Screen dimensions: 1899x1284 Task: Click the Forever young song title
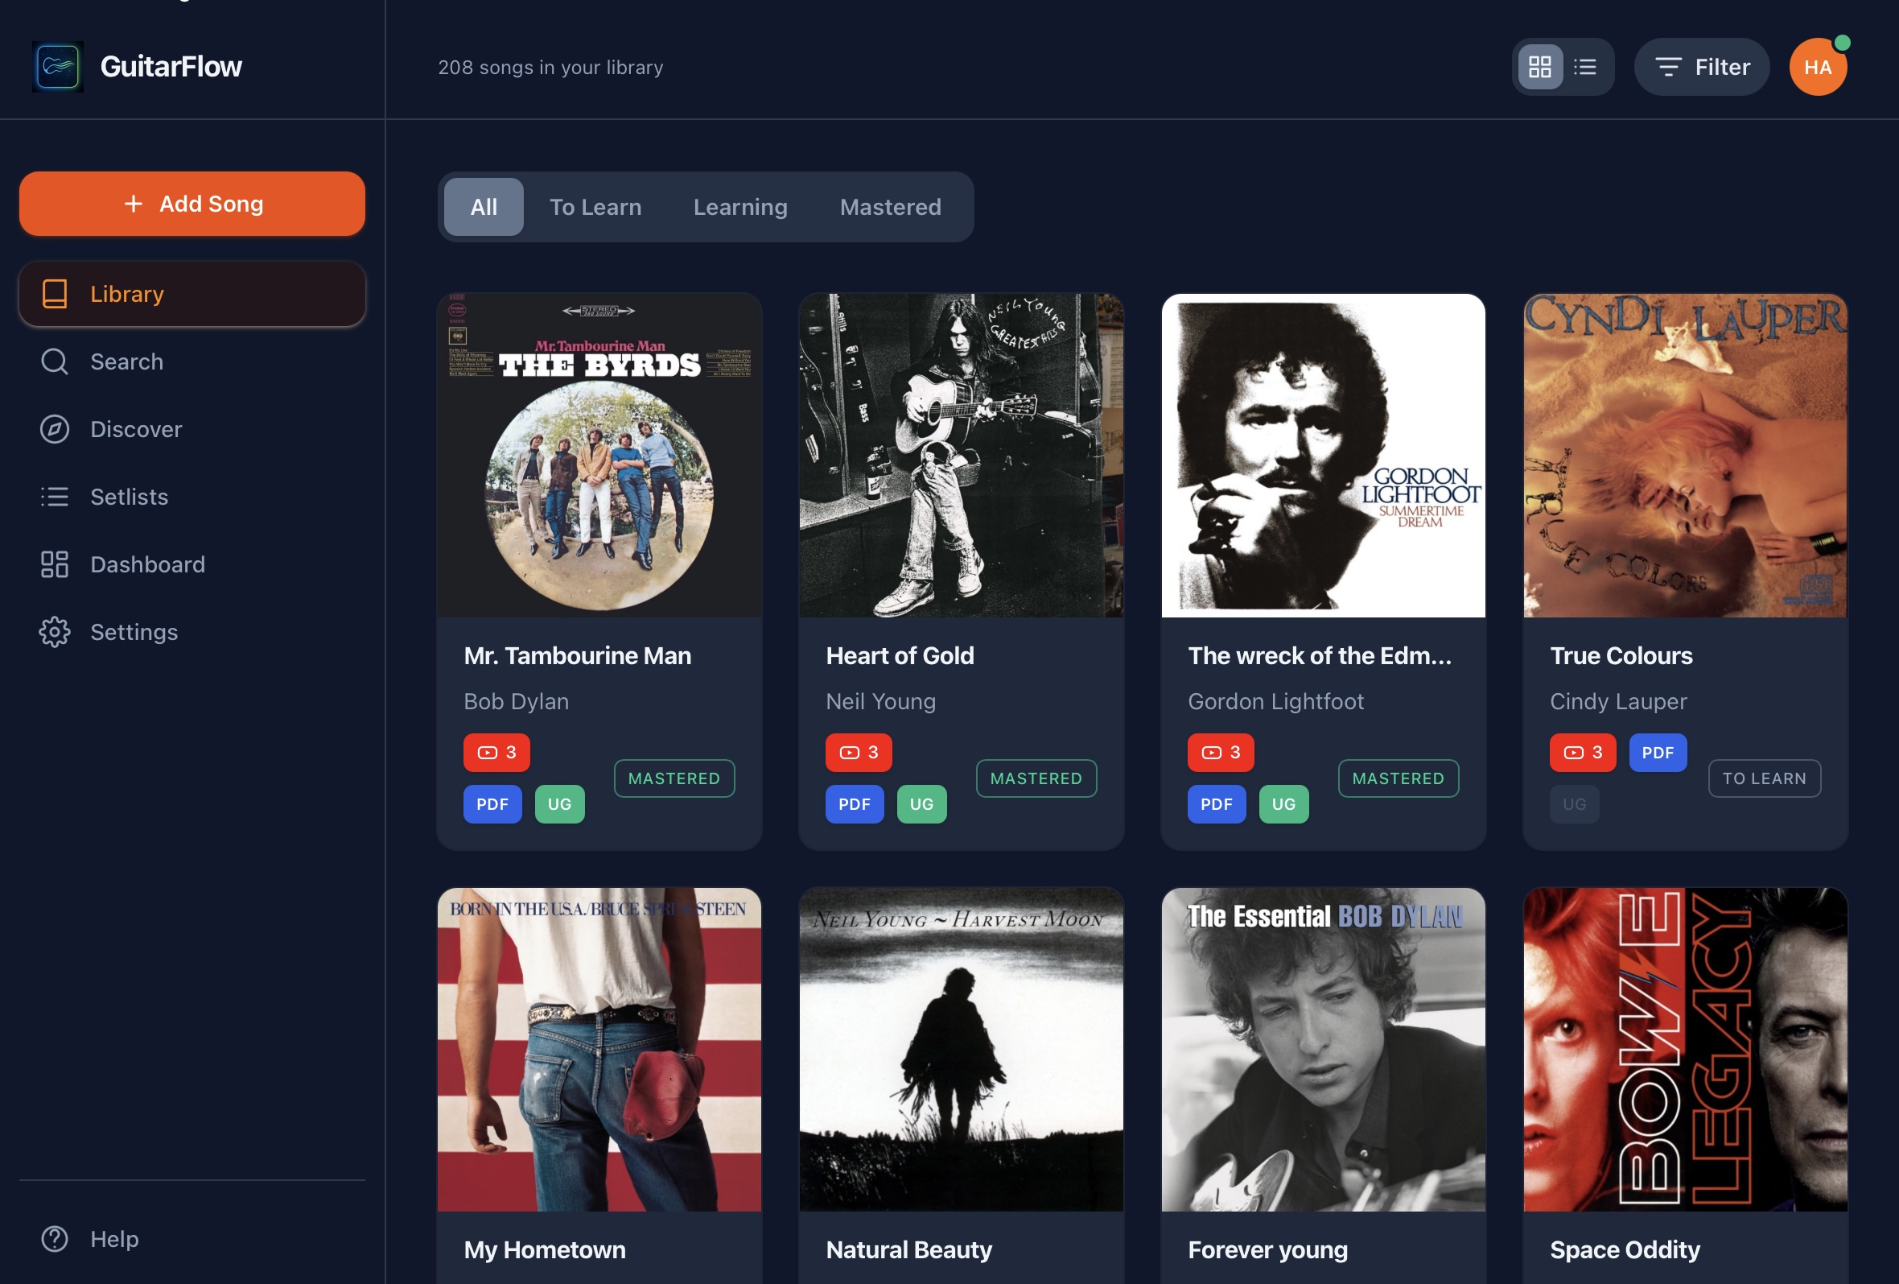tap(1267, 1249)
